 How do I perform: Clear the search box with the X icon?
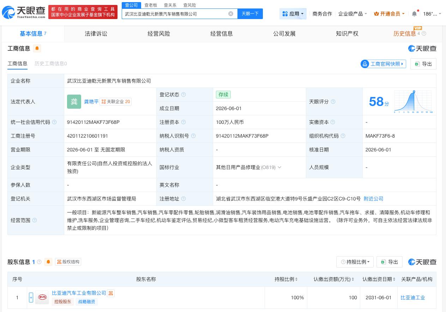click(x=231, y=14)
